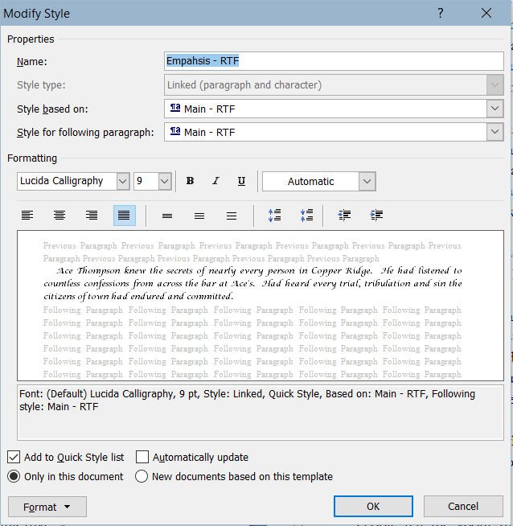Toggle Add to Quick Style list checkbox
Image resolution: width=513 pixels, height=526 pixels.
tap(14, 457)
